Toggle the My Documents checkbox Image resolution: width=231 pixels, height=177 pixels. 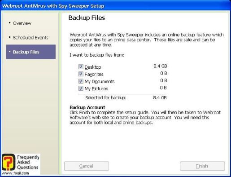(81, 81)
